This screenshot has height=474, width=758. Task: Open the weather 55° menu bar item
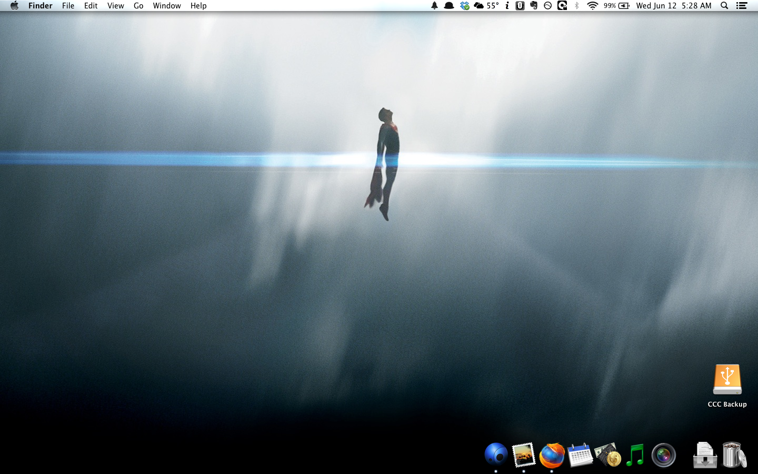coord(486,6)
